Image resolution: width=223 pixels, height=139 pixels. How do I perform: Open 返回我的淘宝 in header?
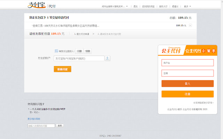[x=148, y=6]
